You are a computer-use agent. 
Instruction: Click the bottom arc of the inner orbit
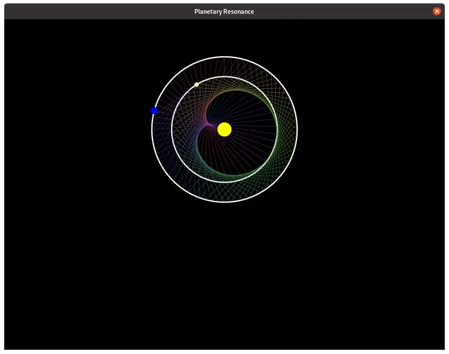224,181
